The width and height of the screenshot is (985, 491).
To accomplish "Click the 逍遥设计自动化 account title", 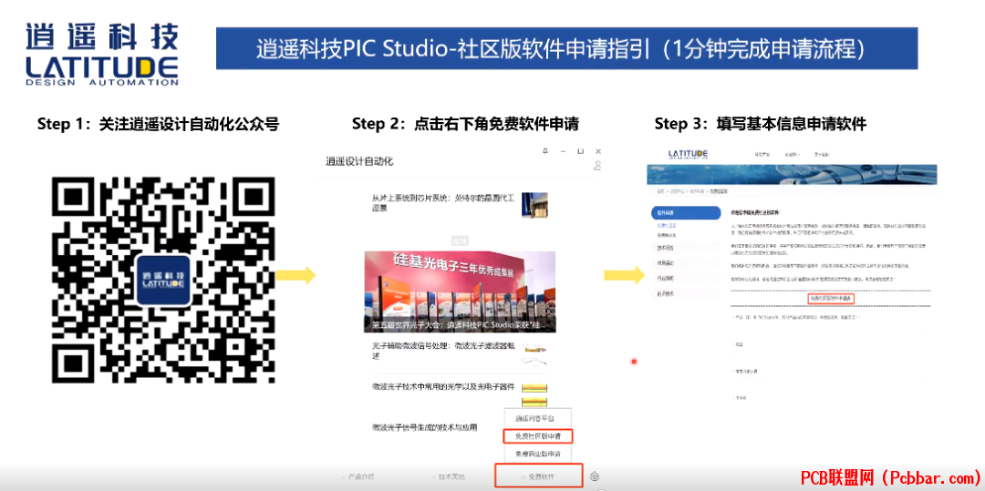I will (x=359, y=162).
